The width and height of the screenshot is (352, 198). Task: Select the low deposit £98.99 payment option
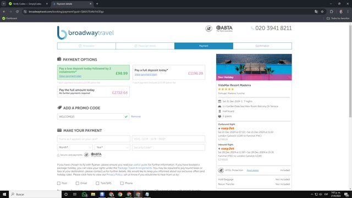94,72
